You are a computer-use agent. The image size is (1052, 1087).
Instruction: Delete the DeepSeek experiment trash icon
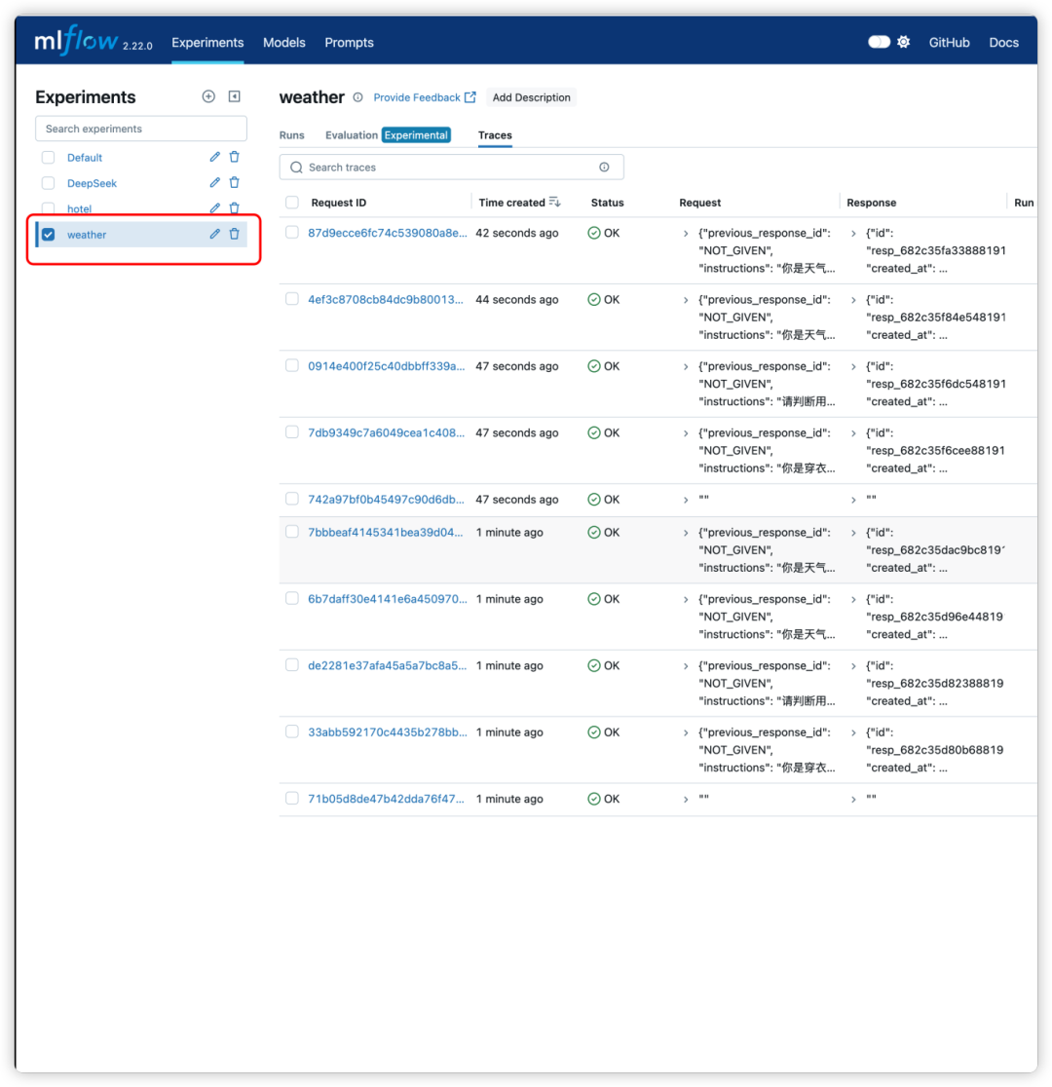tap(235, 182)
